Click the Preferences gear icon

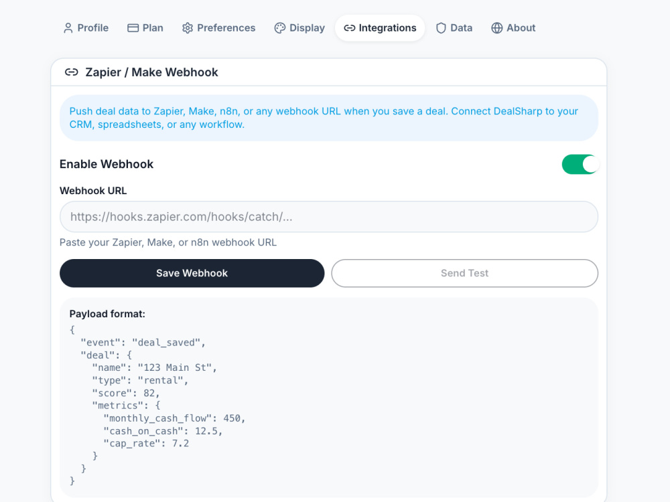[x=187, y=28]
